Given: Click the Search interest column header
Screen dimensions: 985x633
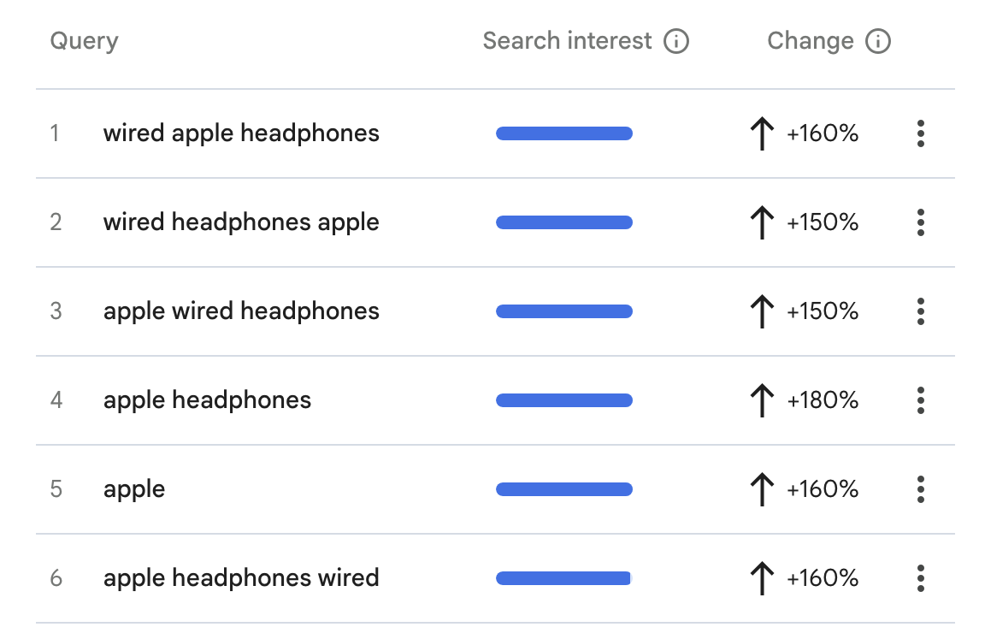Looking at the screenshot, I should point(567,41).
